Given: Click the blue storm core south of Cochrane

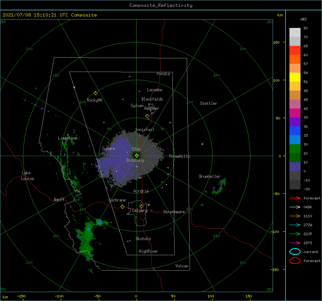Looking at the screenshot, I should click(x=99, y=223).
